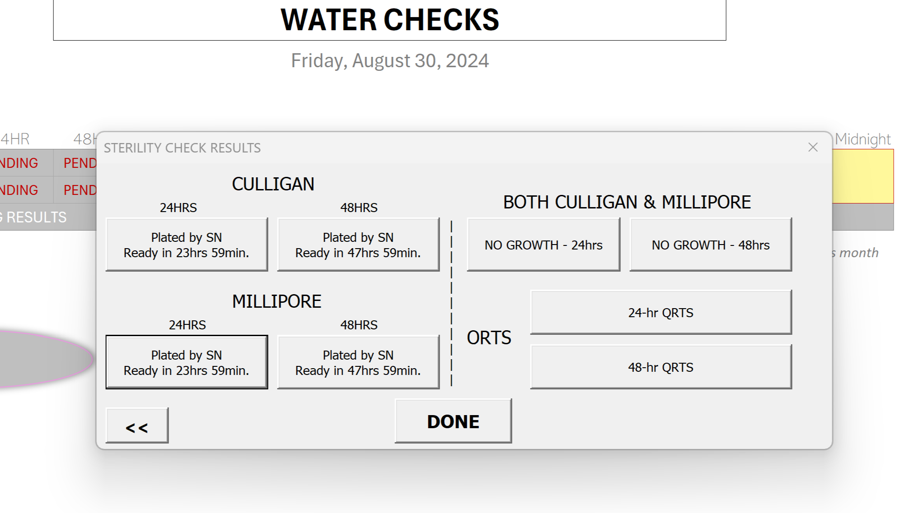Close the Sterility Check Results dialog
The image size is (904, 513).
(x=813, y=148)
